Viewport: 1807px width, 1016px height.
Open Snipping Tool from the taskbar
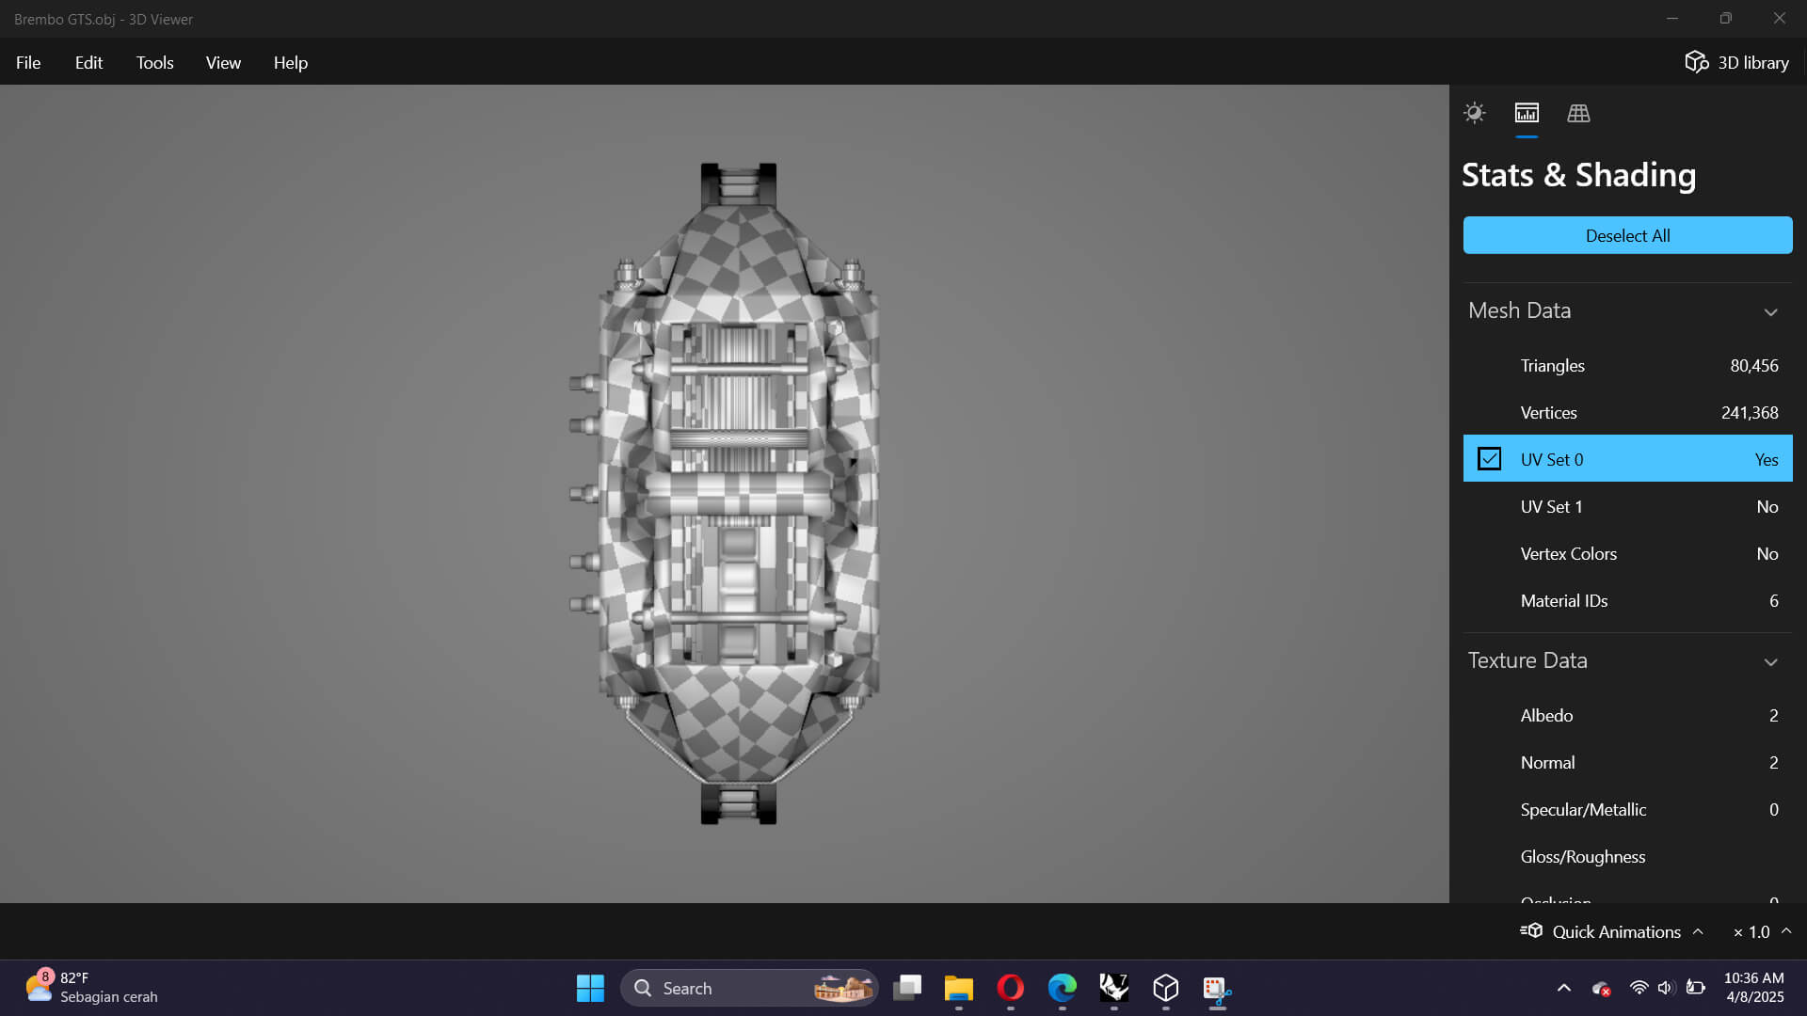pos(1216,988)
